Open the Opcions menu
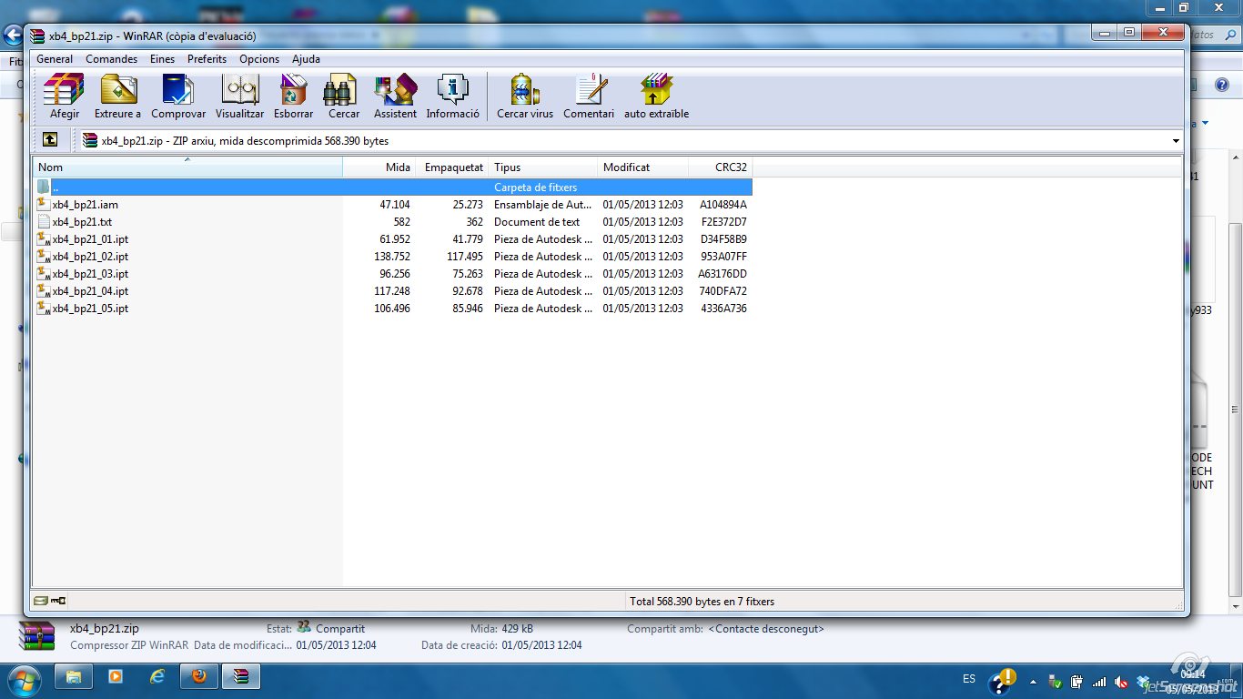This screenshot has width=1243, height=699. tap(259, 59)
